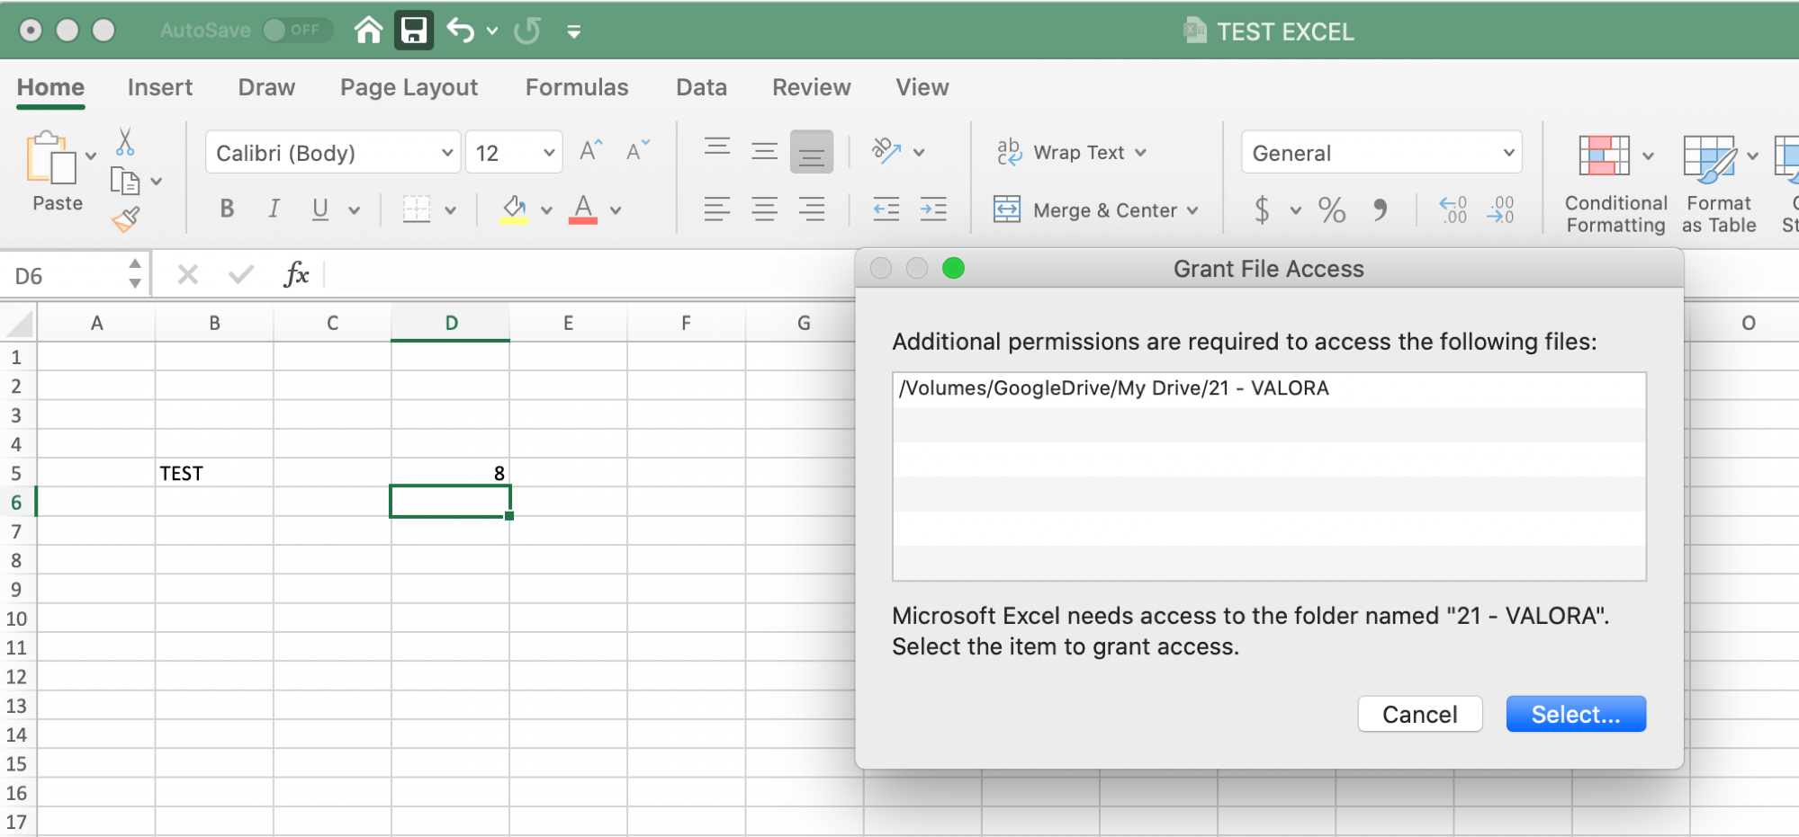Image resolution: width=1799 pixels, height=837 pixels.
Task: Confirm the formula bar entry
Action: 241,274
